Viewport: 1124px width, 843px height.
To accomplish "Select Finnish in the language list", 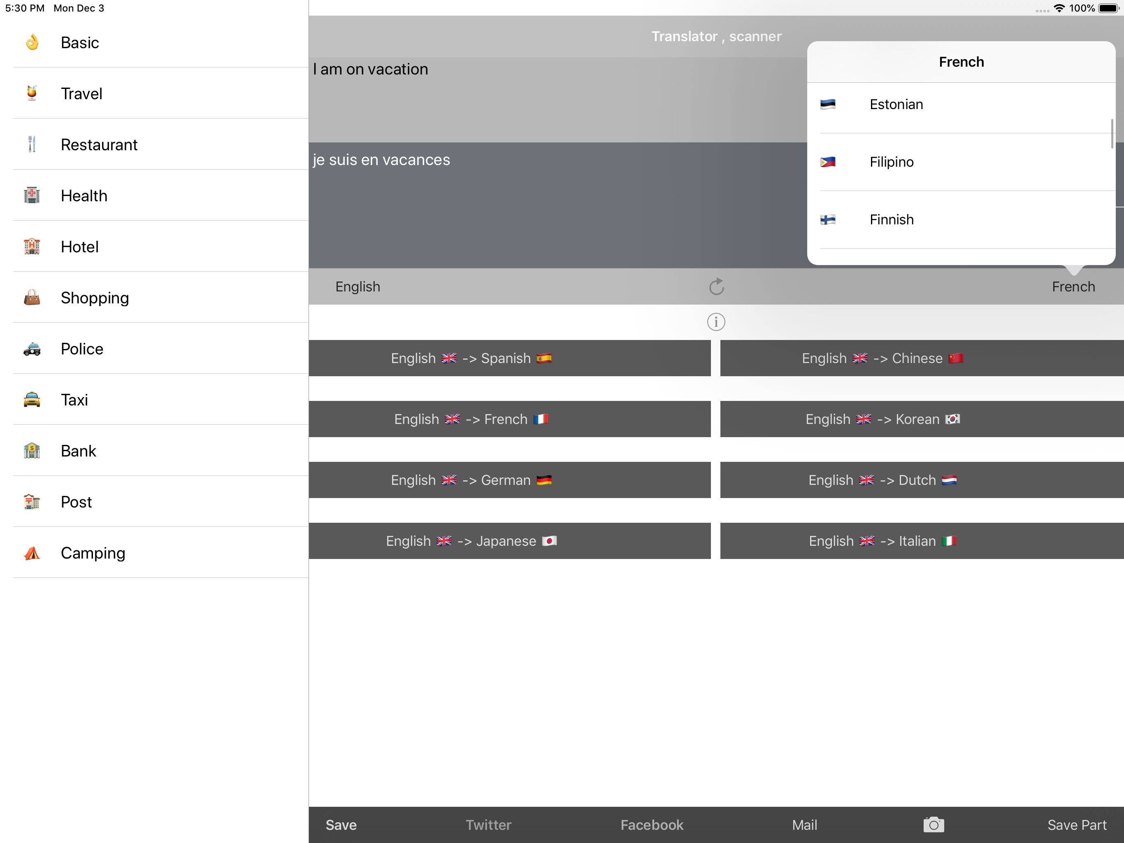I will pyautogui.click(x=961, y=219).
